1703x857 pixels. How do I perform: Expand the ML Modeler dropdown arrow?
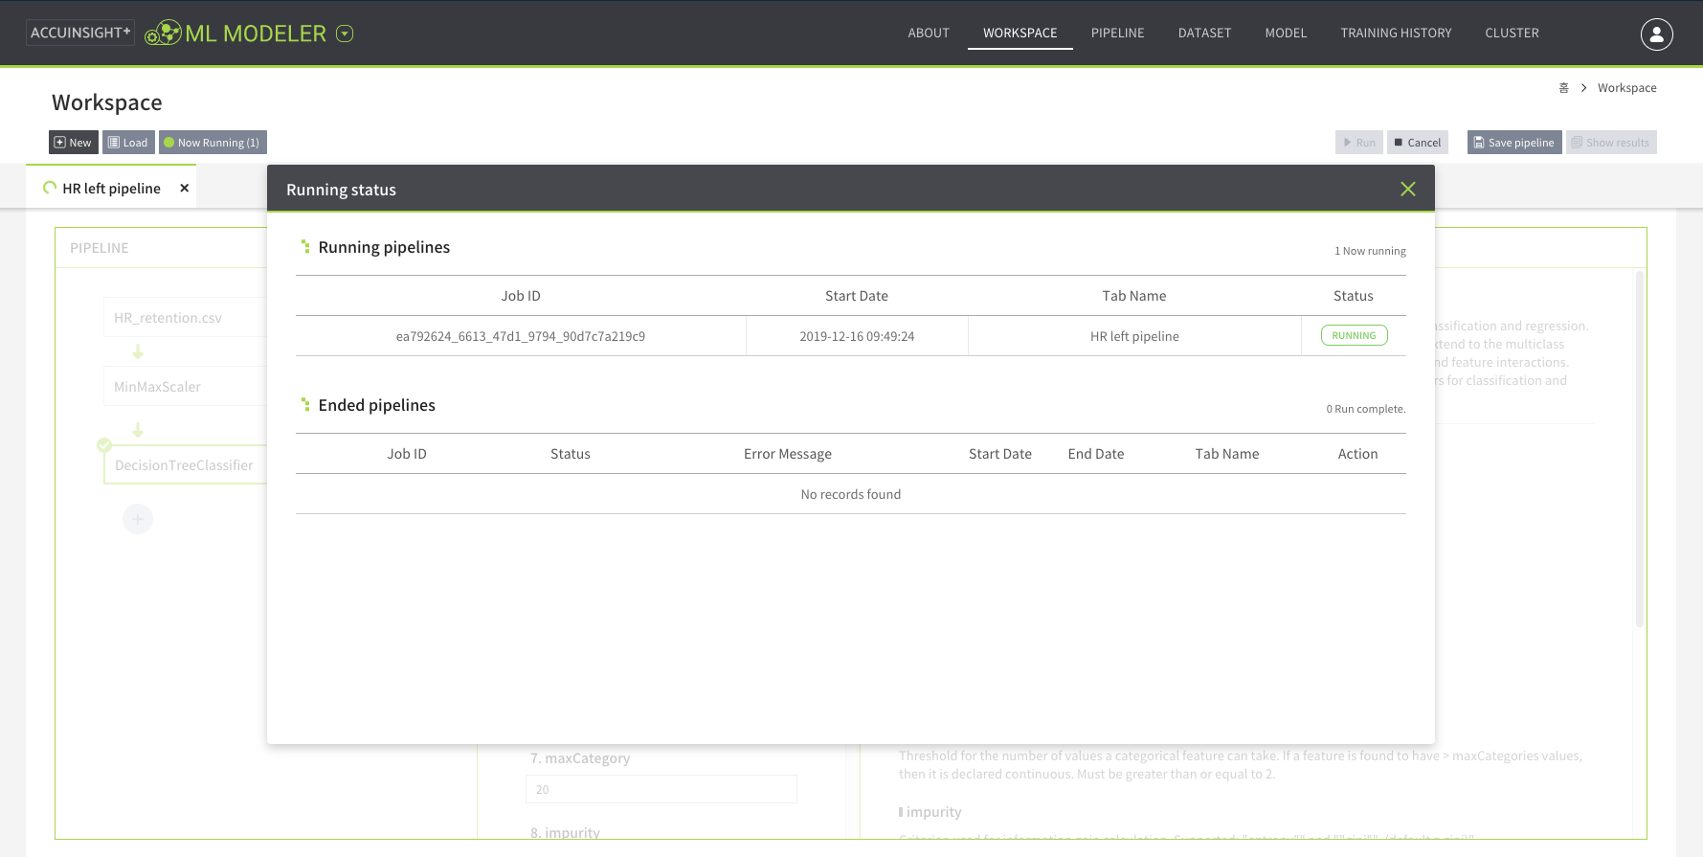coord(346,34)
